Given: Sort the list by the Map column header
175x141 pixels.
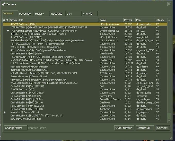Looking at the screenshot, I should click(145, 20).
